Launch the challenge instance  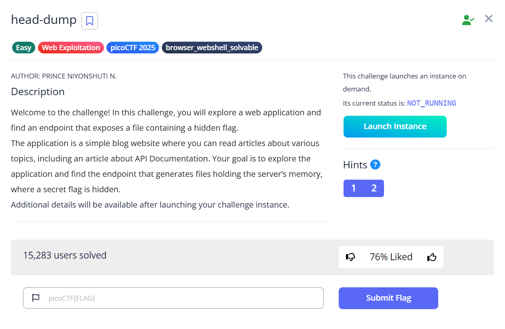click(x=395, y=127)
